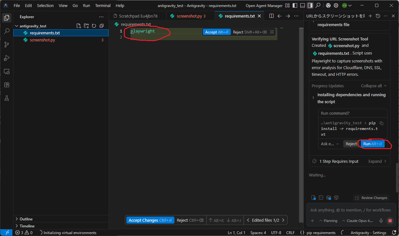Collapse all folders in Explorer
Image resolution: width=399 pixels, height=236 pixels.
point(102,26)
